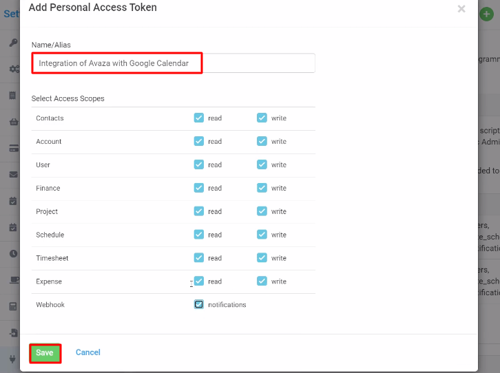Click the 'Add Personal Access Token' title

point(93,8)
